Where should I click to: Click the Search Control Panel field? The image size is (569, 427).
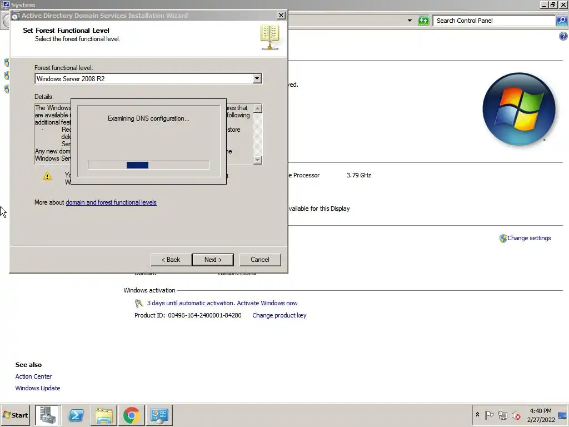pyautogui.click(x=494, y=21)
